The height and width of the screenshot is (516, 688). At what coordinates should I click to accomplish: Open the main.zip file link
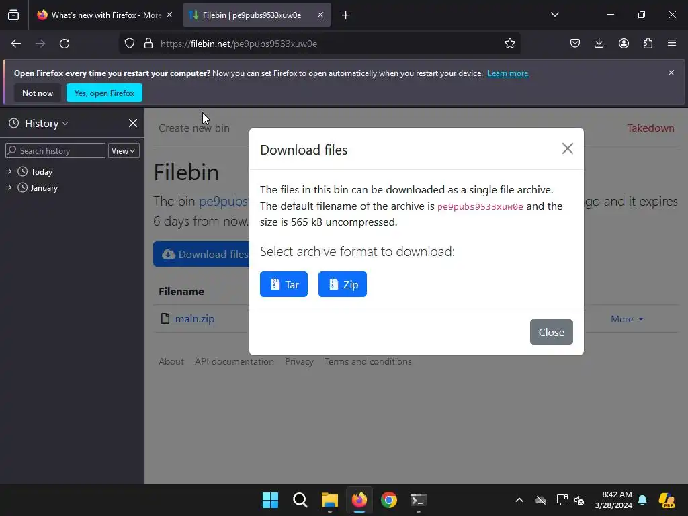195,319
